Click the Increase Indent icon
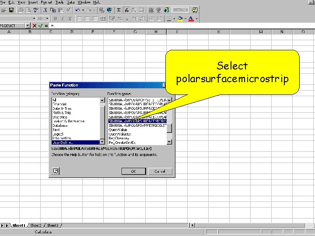Viewport: 315px width, 236px height. click(x=160, y=19)
